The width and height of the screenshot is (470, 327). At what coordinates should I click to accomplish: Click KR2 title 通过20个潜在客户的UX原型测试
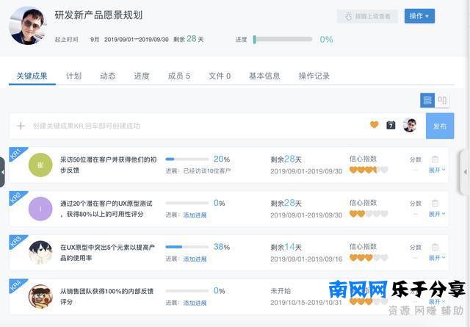click(106, 209)
